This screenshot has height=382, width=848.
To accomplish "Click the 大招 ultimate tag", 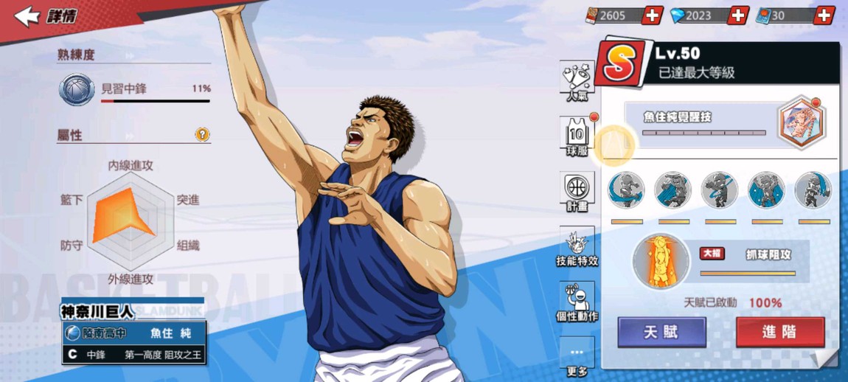I will [x=712, y=253].
